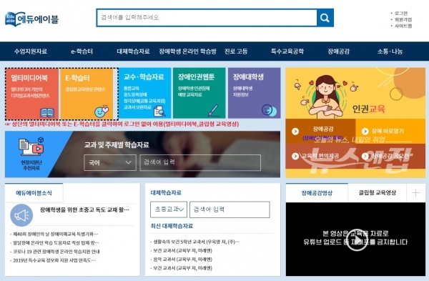Expand the 국어 subject dropdown
The image size is (429, 281).
[110, 162]
